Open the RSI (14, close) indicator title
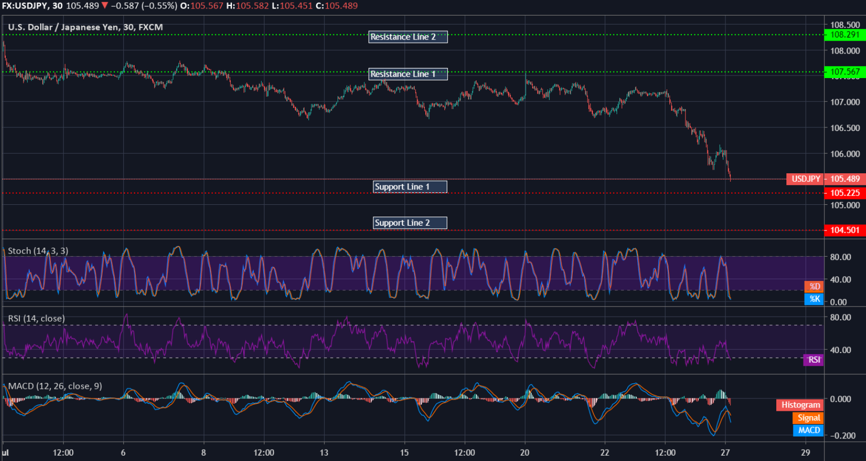Viewport: 866px width, 461px height. click(36, 318)
